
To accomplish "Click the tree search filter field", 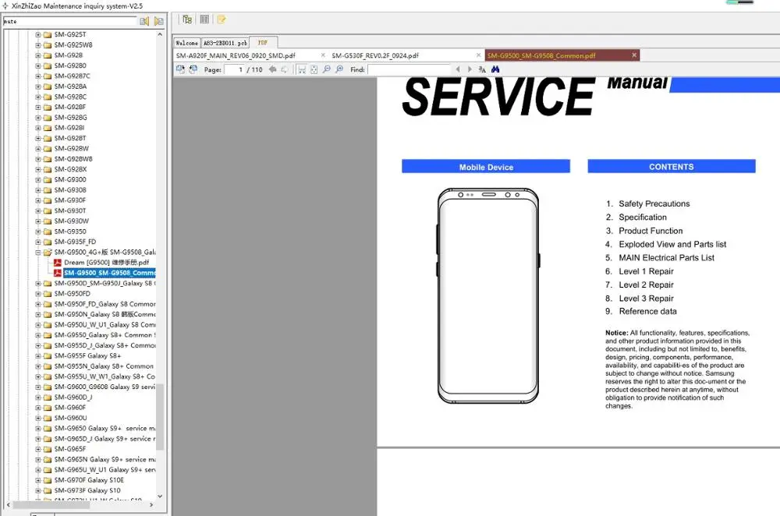I will (69, 21).
